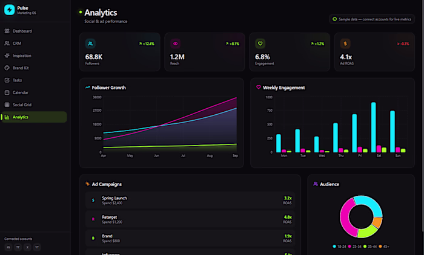Image resolution: width=424 pixels, height=255 pixels.
Task: Click the Audience people icon
Action: coord(316,184)
